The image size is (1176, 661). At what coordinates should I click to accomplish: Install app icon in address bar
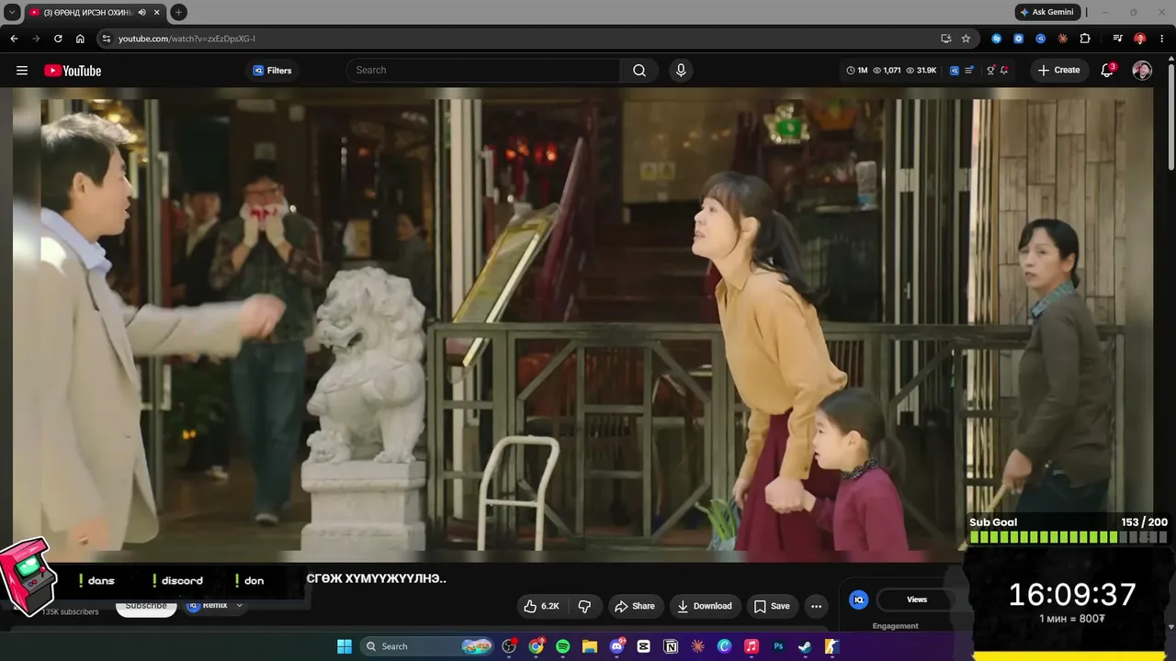[x=945, y=39]
